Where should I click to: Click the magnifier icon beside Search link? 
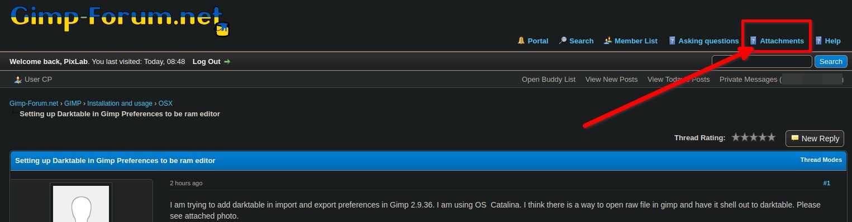point(563,41)
